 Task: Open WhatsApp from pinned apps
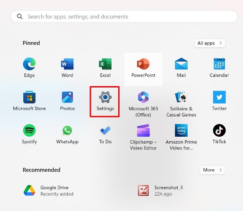67,131
